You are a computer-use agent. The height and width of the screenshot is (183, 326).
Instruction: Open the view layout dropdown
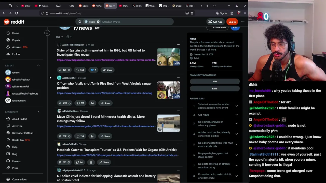[69, 37]
